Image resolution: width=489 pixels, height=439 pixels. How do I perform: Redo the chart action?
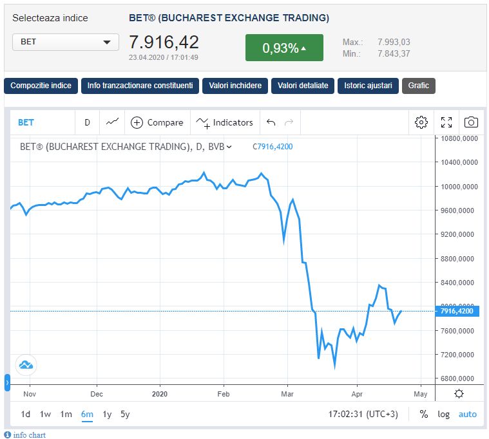(x=289, y=122)
